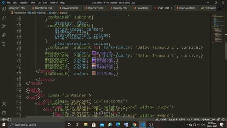Viewport: 227px width, 128px height.
Task: Open the Run menu
Action: pyautogui.click(x=45, y=2)
